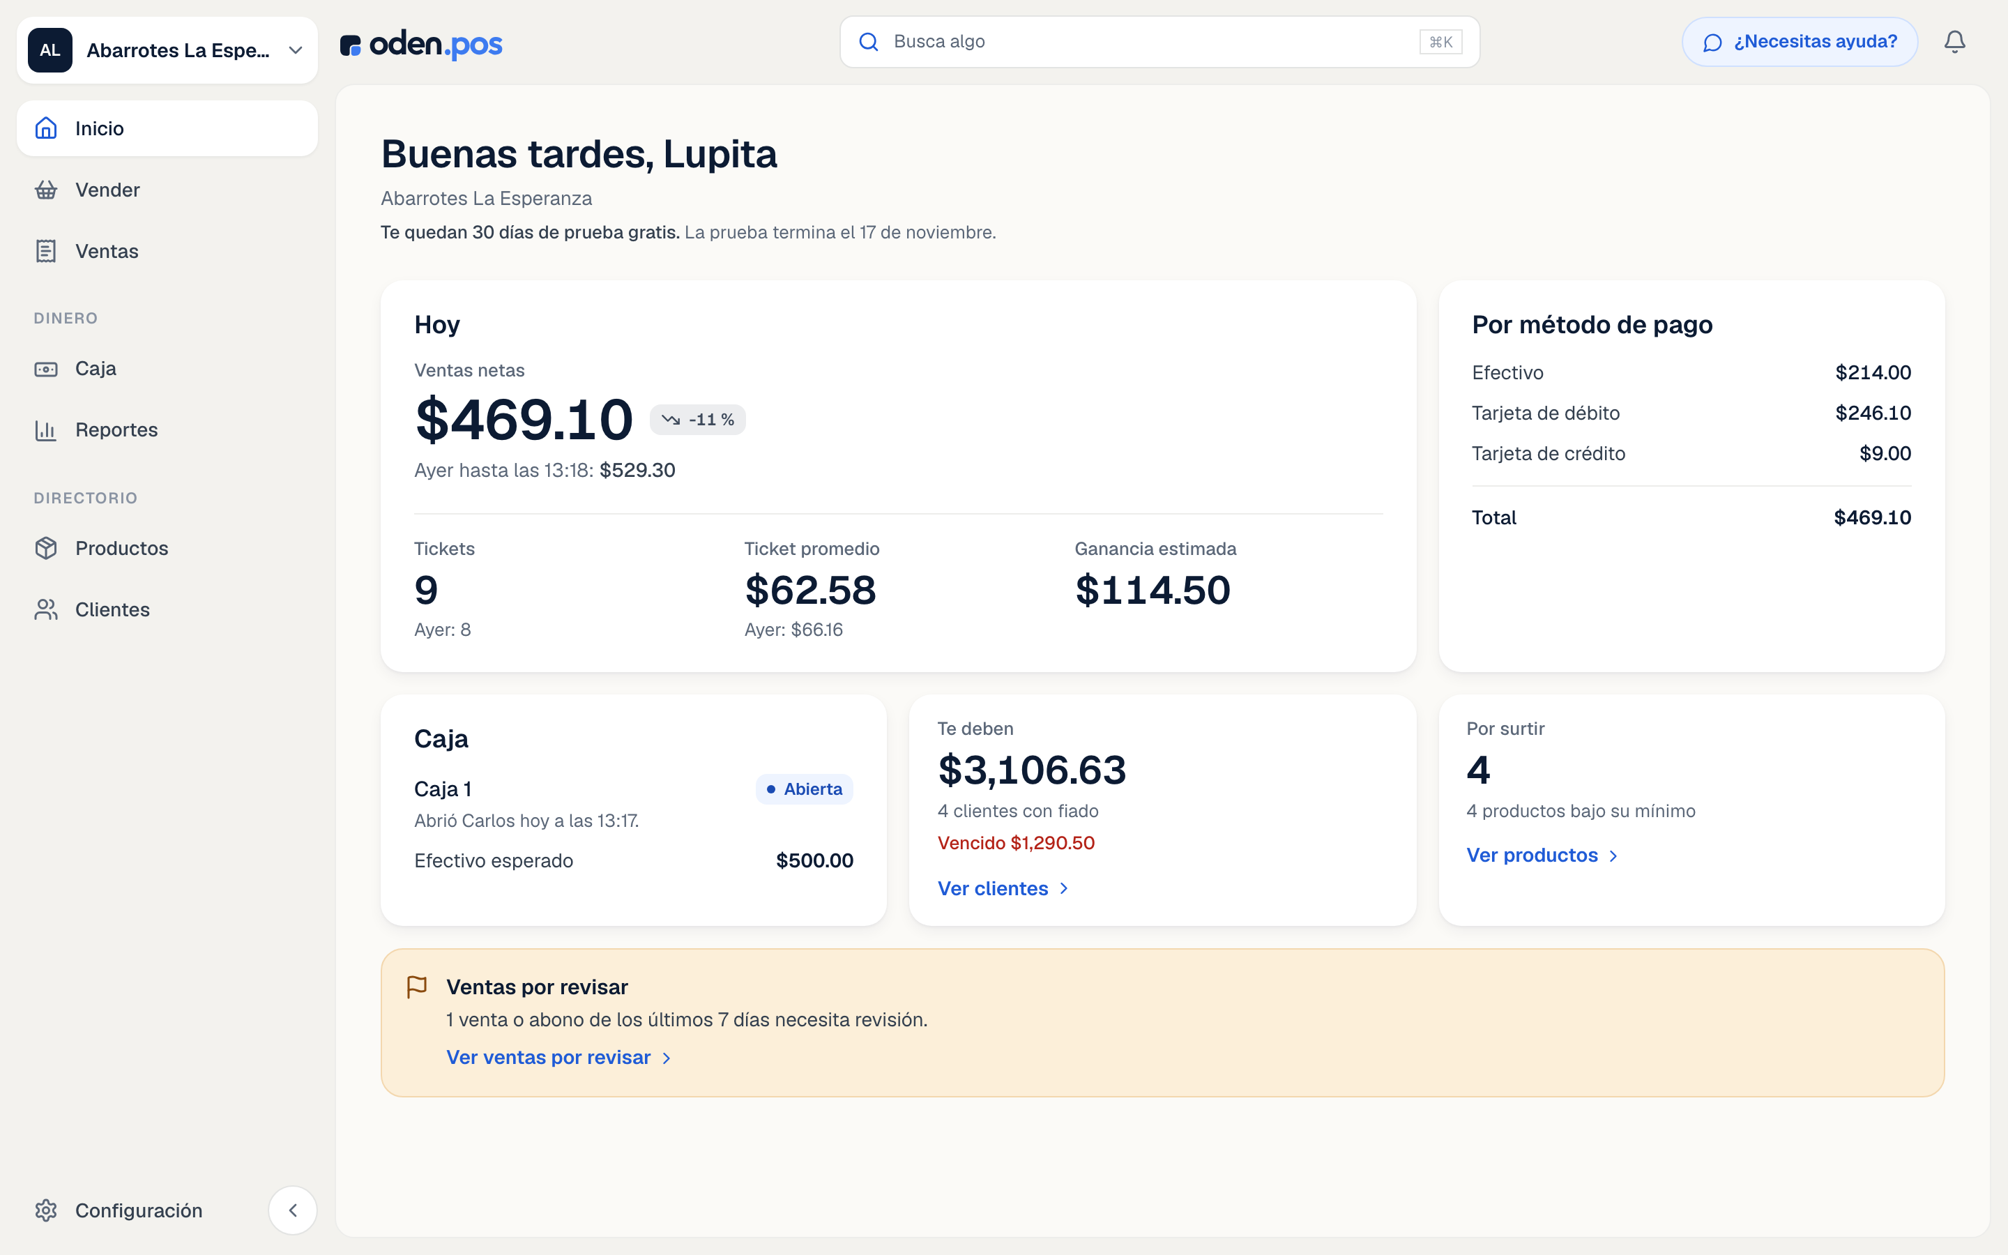Open the Ver ventas por revisar link
Viewport: 2008px width, 1255px height.
tap(559, 1058)
